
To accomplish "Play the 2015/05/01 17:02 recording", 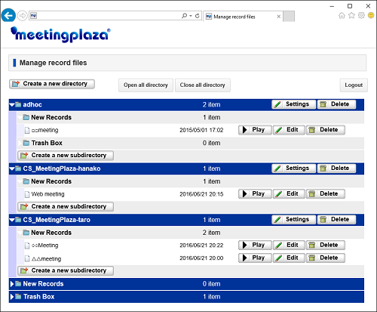I will coord(255,130).
